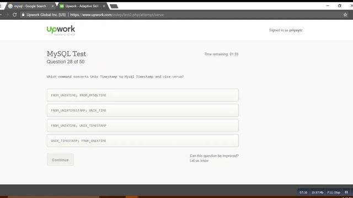
Task: Restore down the browser window
Action: 340,6
